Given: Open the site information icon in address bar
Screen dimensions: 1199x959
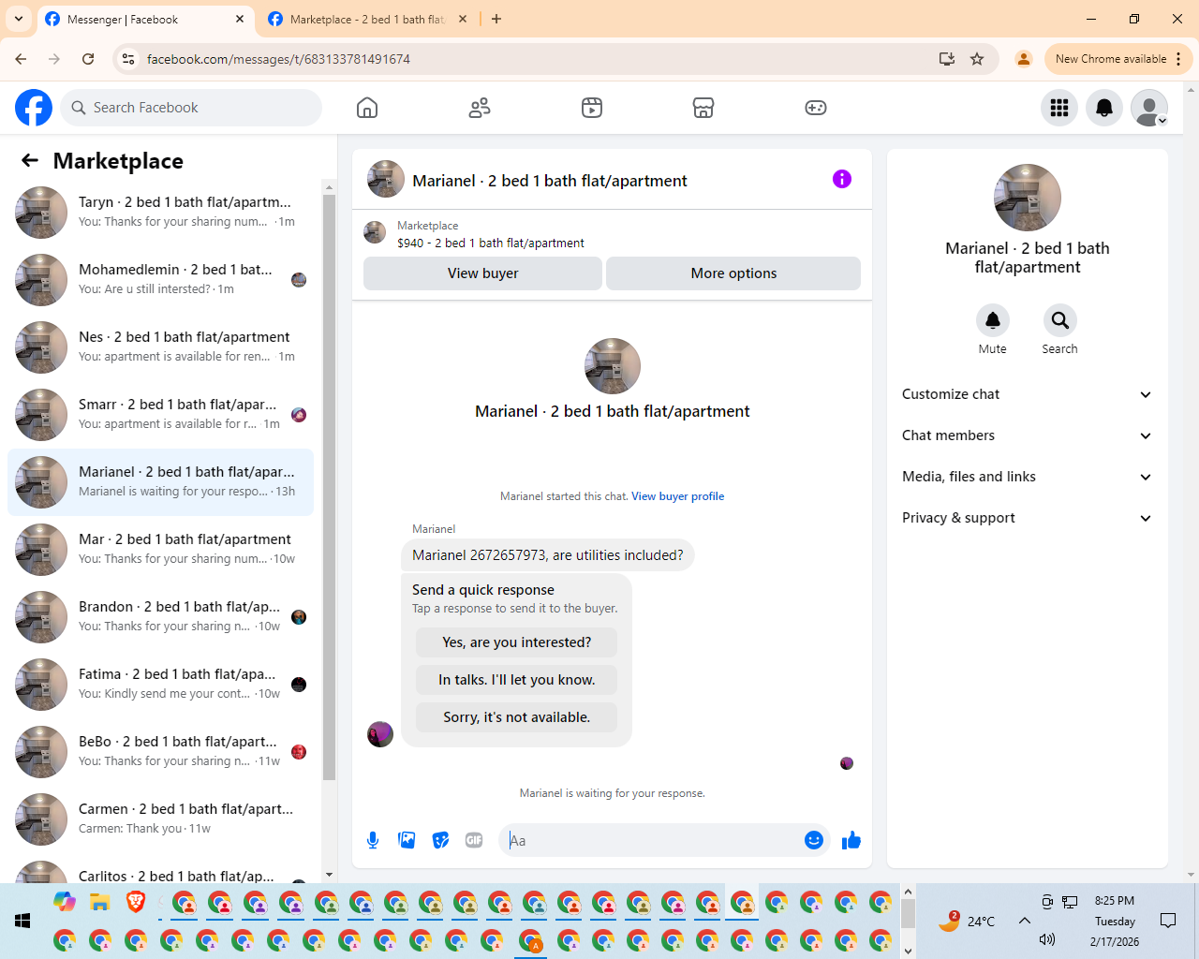Looking at the screenshot, I should click(x=128, y=59).
